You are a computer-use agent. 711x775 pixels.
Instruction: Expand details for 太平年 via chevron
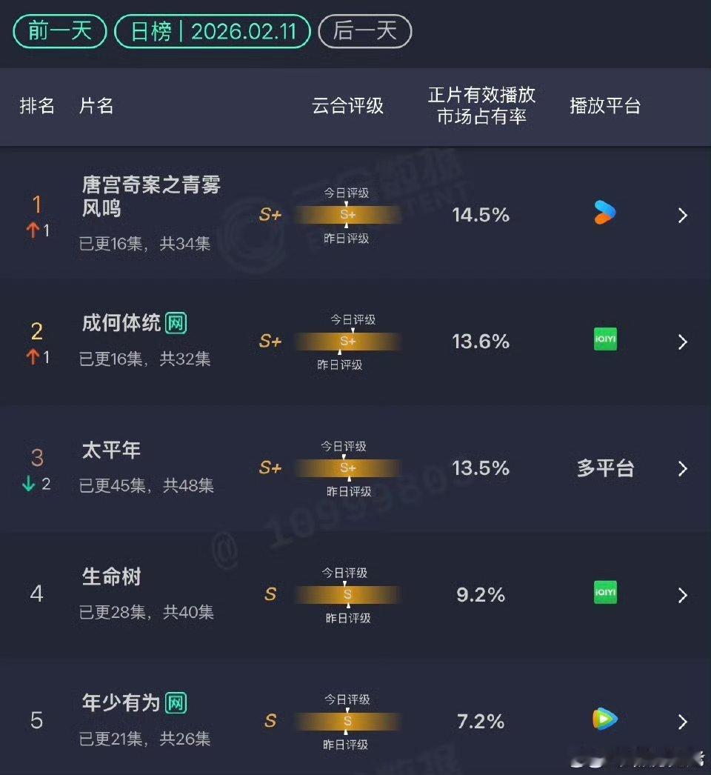[x=682, y=468]
